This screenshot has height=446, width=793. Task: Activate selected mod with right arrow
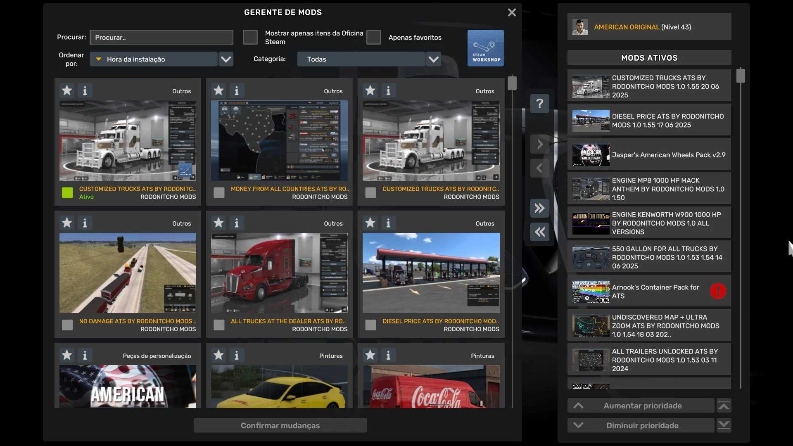click(539, 145)
